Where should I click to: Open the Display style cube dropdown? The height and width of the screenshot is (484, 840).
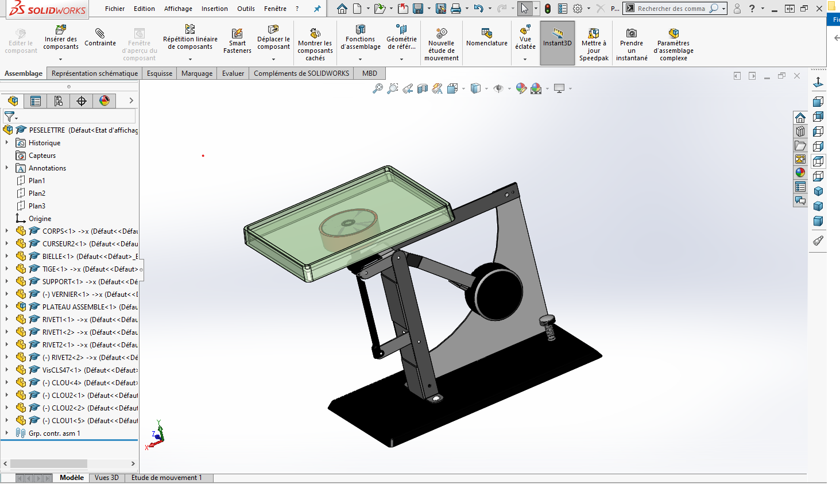coord(486,88)
